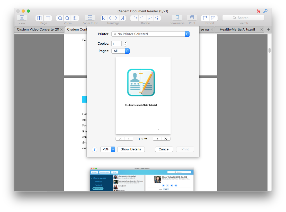
Task: Jump to first page in TurnPage
Action: [104, 18]
